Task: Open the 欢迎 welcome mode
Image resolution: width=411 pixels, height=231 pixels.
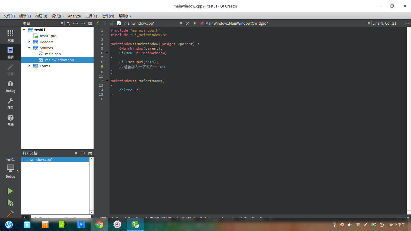Action: (11, 36)
